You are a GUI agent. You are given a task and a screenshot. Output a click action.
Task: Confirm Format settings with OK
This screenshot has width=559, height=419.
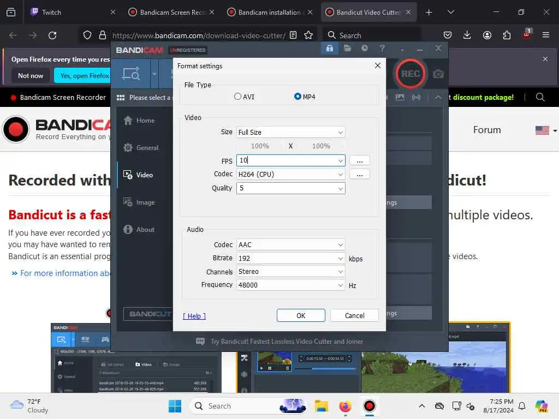click(x=301, y=316)
